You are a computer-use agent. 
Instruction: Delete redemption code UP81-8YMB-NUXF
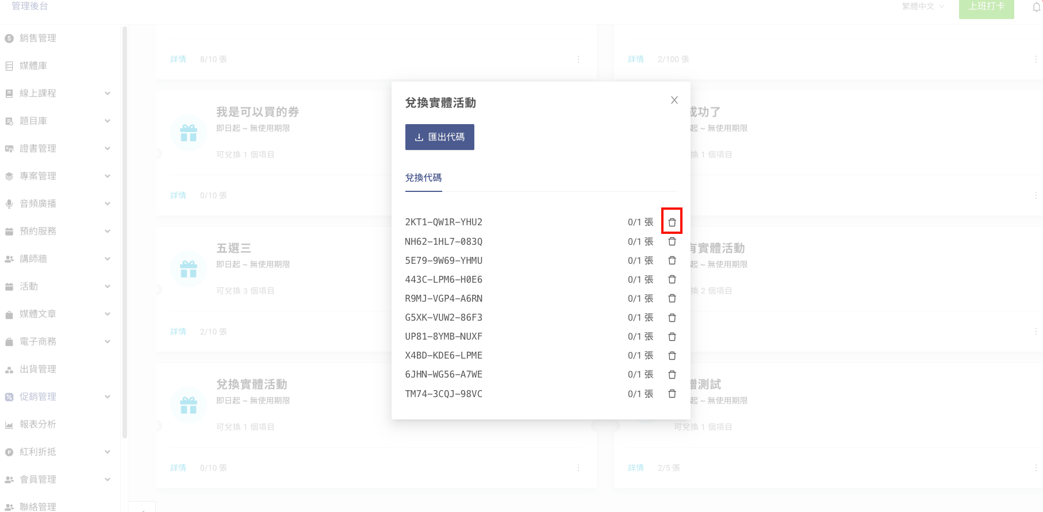(672, 336)
